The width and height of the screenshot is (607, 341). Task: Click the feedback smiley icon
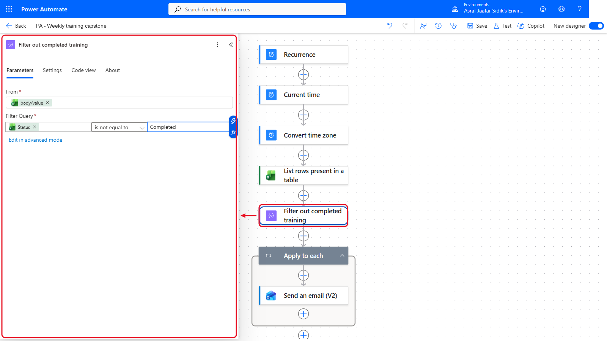point(543,9)
